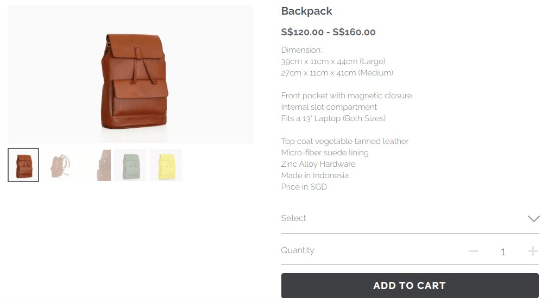The height and width of the screenshot is (302, 554).
Task: Click the main brown backpack image
Action: [x=131, y=74]
